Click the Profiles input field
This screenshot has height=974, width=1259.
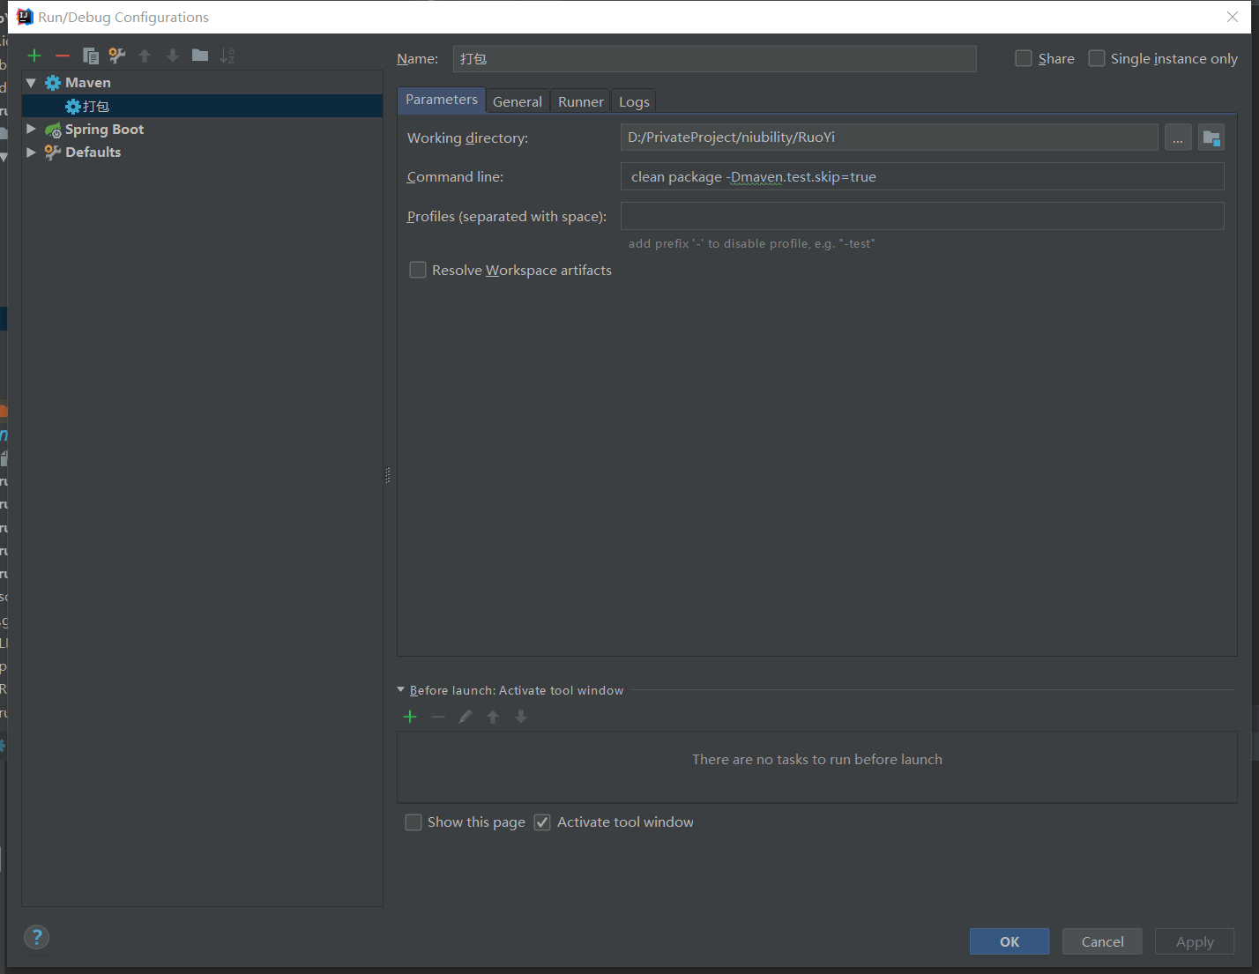click(922, 216)
